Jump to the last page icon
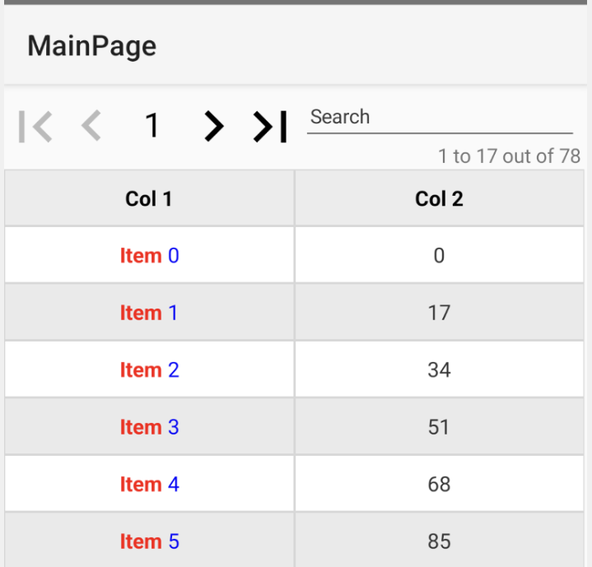592x567 pixels. (270, 126)
